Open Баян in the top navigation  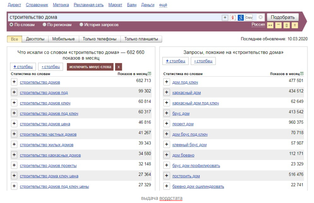point(132,5)
